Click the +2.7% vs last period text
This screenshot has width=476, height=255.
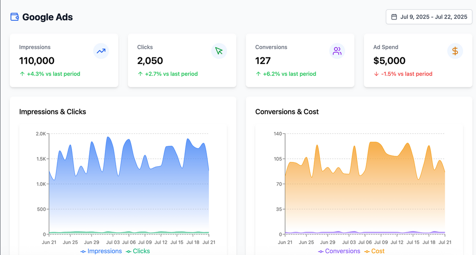171,74
